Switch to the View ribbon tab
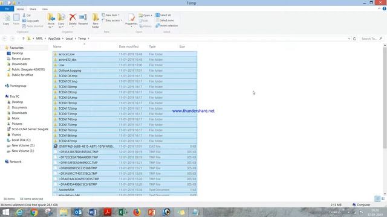 point(45,9)
